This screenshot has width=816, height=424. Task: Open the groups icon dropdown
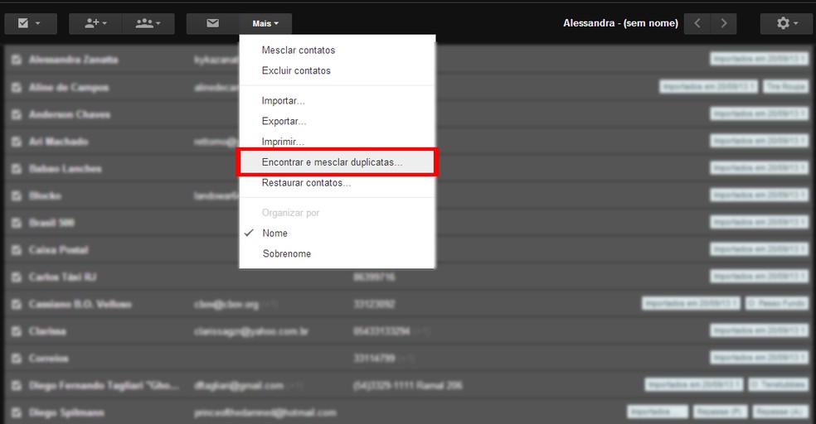(x=148, y=23)
